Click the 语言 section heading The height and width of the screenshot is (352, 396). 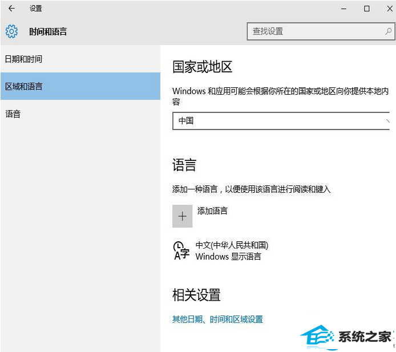coord(184,165)
